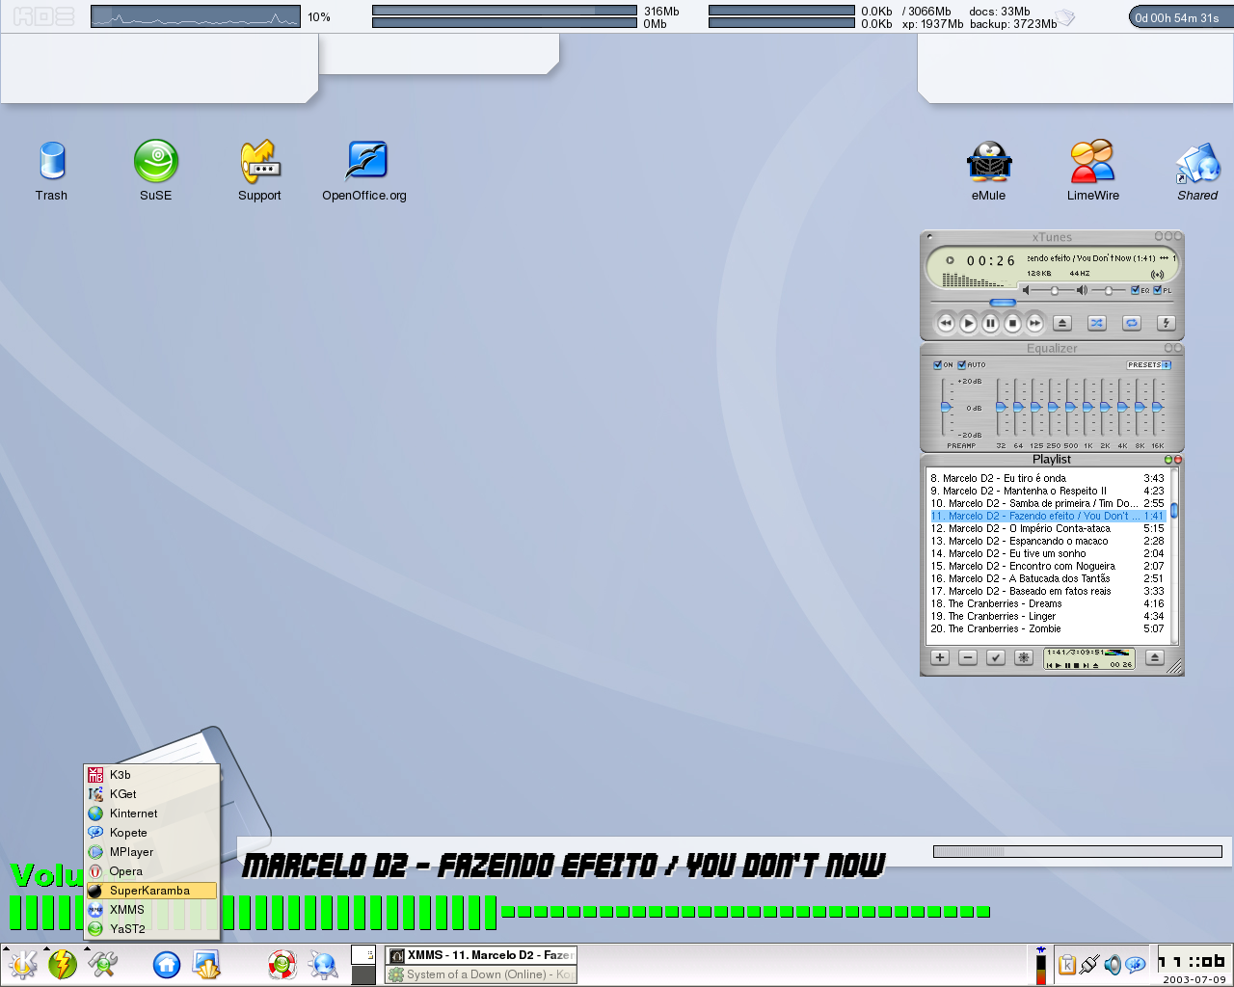Click the XMMS taskbar entry
This screenshot has width=1234, height=987.
click(481, 955)
